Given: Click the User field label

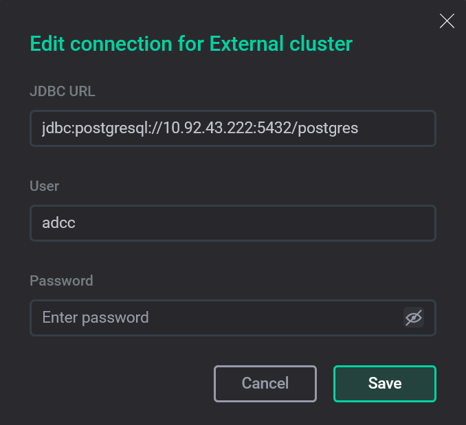Looking at the screenshot, I should 45,186.
